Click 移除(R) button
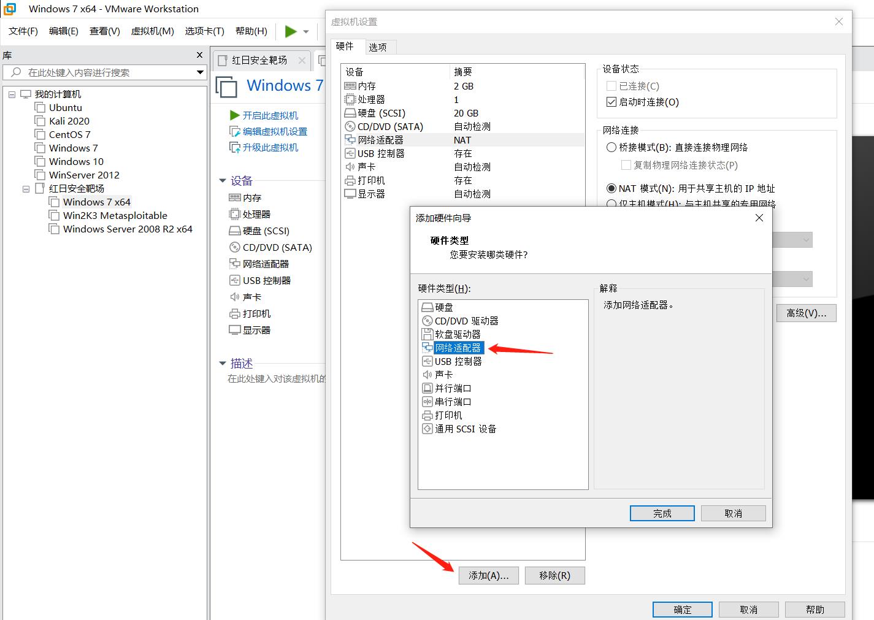 [x=555, y=575]
